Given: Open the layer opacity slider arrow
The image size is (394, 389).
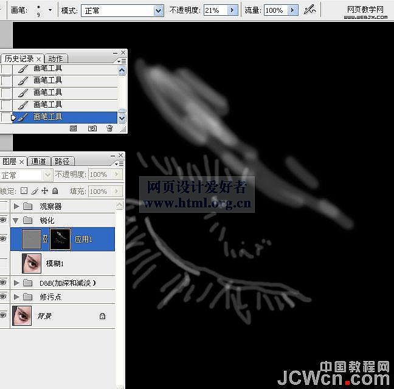Looking at the screenshot, I should click(117, 174).
